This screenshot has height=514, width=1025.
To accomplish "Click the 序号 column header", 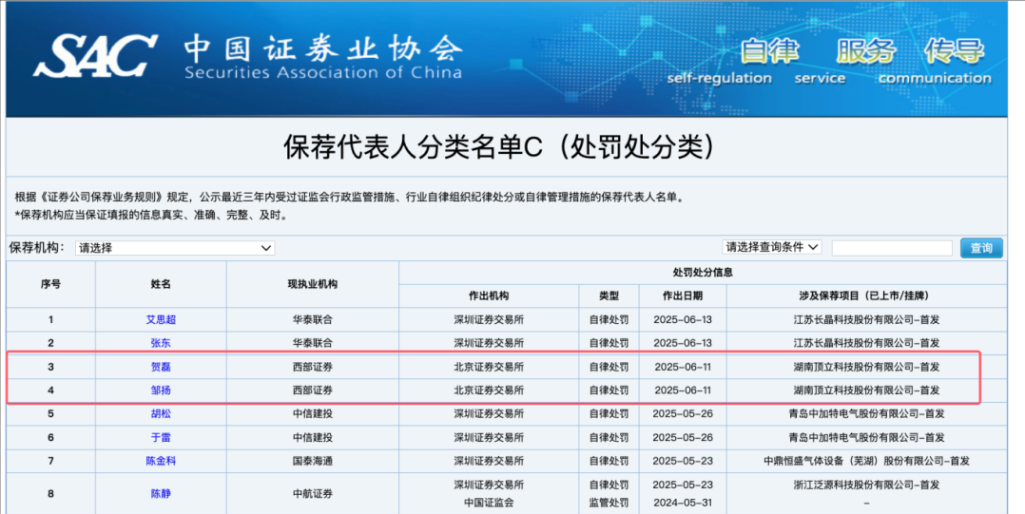I will (x=51, y=284).
